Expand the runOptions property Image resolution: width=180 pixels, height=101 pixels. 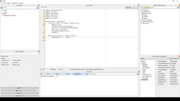click(x=157, y=84)
